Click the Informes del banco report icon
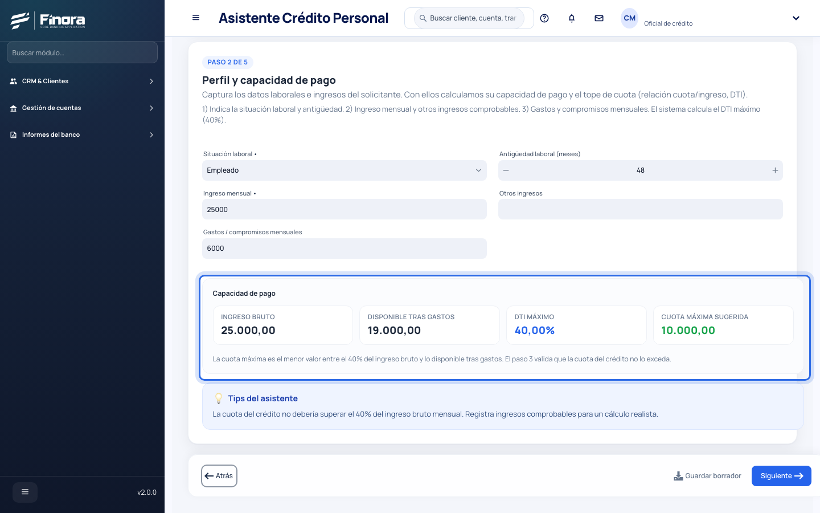This screenshot has height=513, width=820. [x=13, y=135]
